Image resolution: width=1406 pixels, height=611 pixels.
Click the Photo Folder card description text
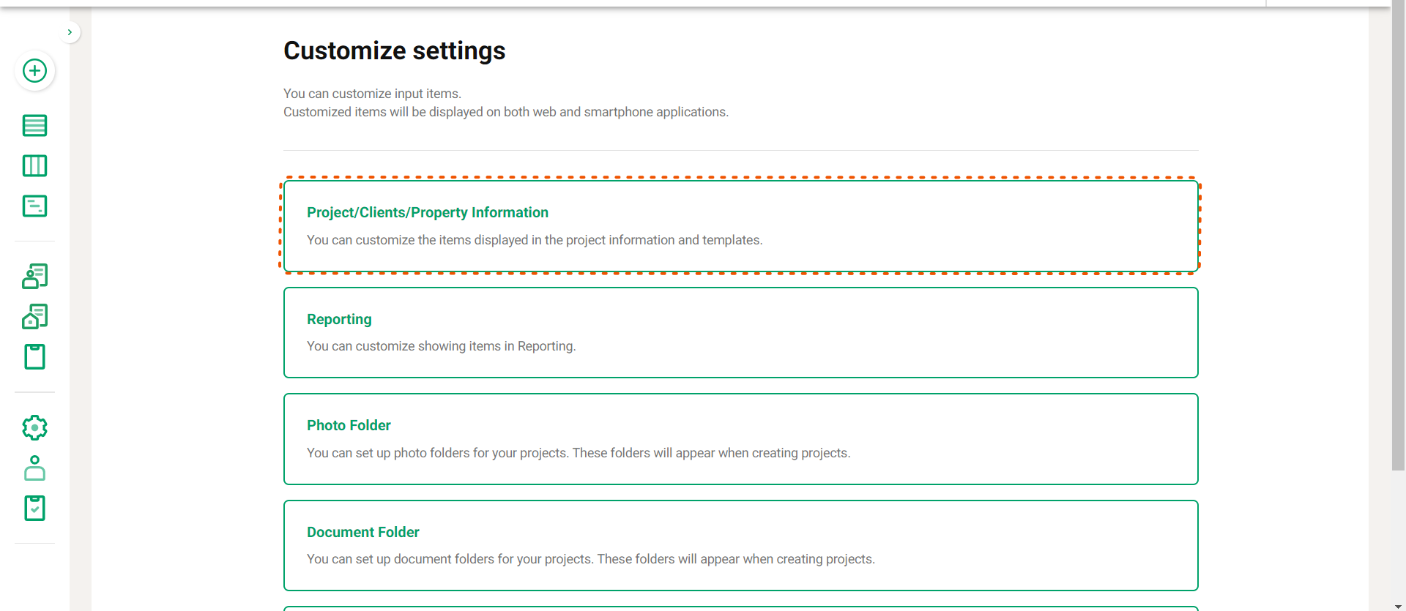[578, 453]
